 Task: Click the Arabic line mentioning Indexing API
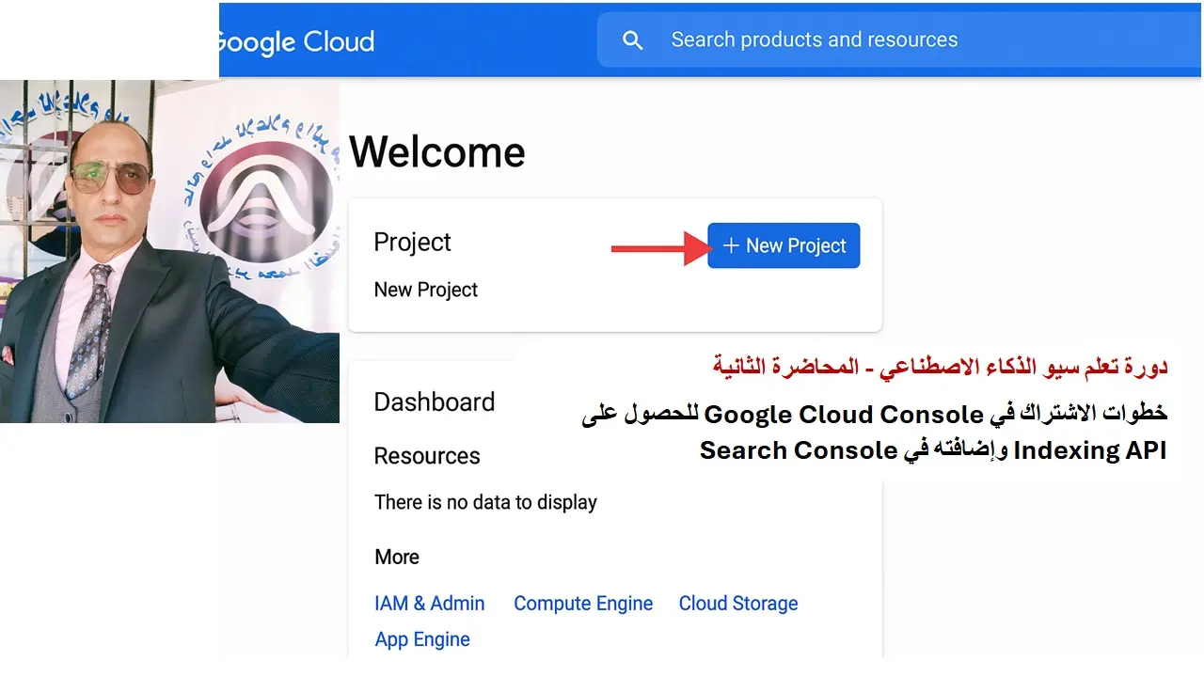pos(932,451)
